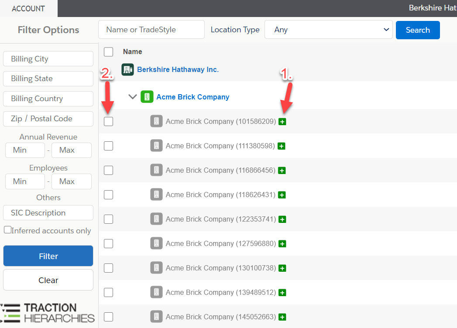Open the Acme Brick Company link

pyautogui.click(x=192, y=97)
